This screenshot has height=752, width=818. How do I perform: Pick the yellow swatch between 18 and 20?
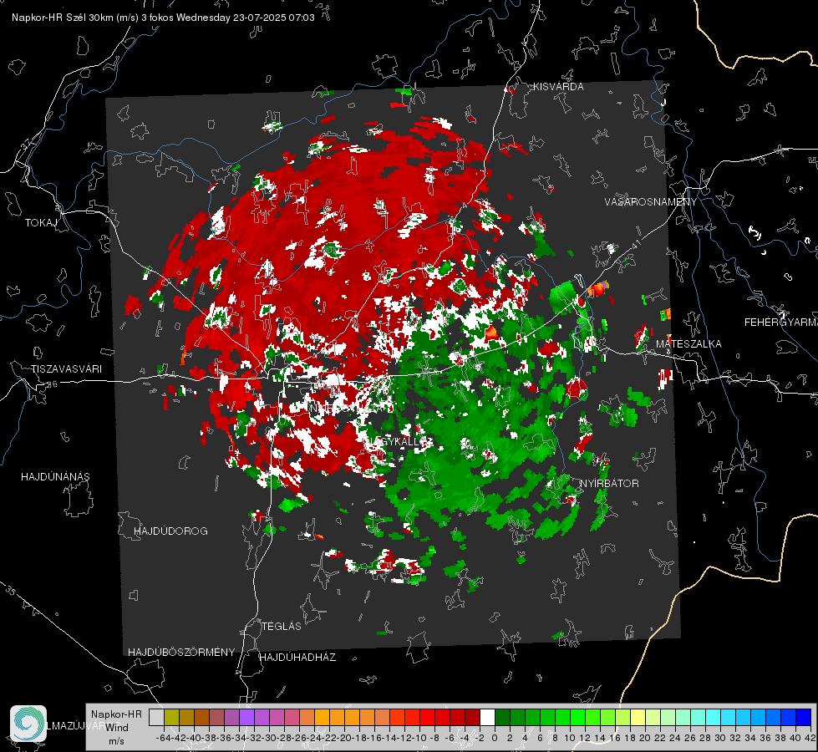pos(638,717)
